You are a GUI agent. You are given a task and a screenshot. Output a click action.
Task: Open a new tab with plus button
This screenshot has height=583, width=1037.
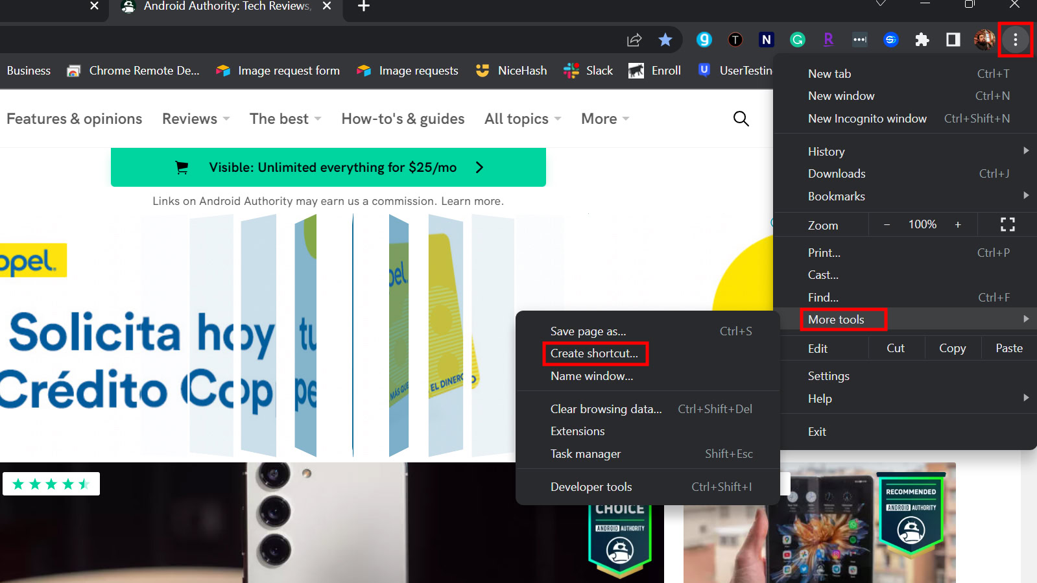click(x=364, y=6)
